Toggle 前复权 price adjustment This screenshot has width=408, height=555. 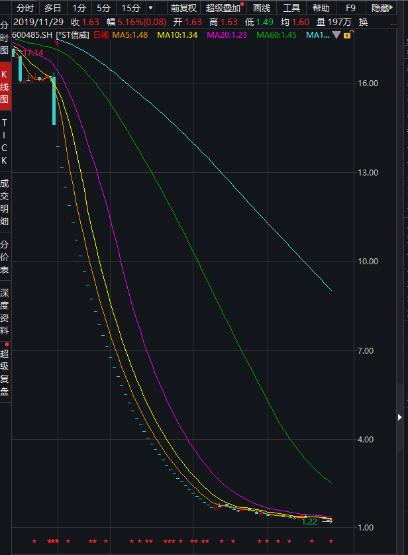pyautogui.click(x=183, y=8)
